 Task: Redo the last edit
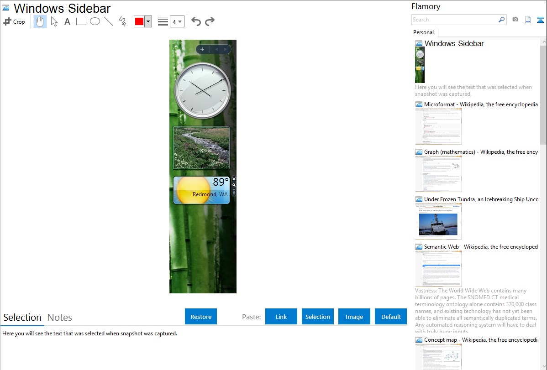click(210, 21)
